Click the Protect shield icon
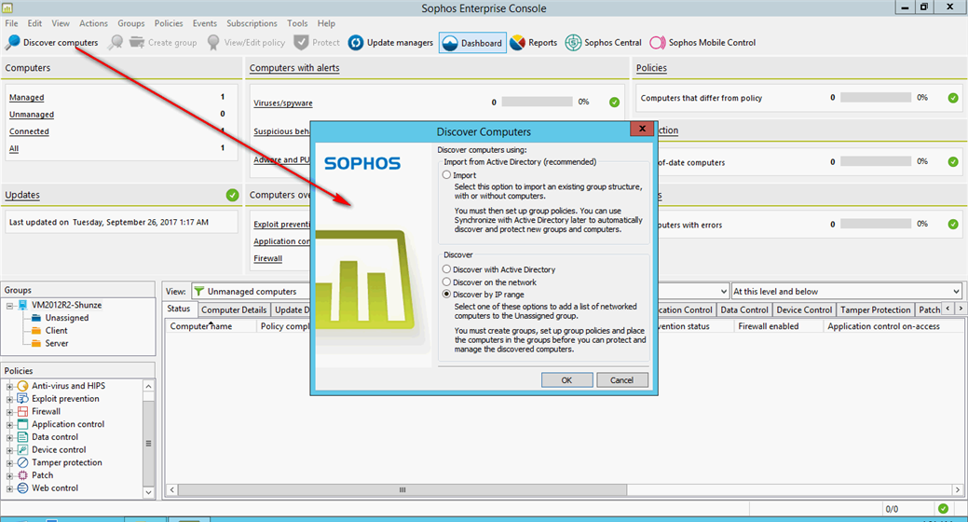Image resolution: width=968 pixels, height=522 pixels. tap(301, 42)
